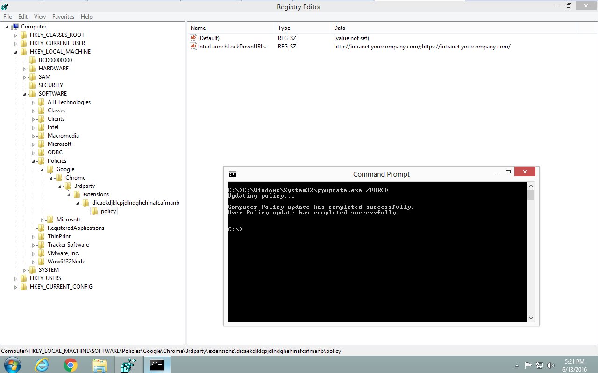
Task: Sort values by Data column header
Action: pos(453,28)
